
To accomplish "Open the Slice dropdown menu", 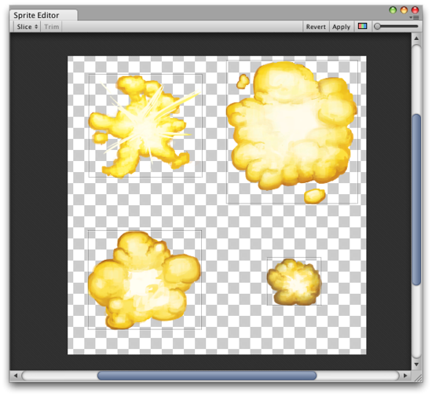I will point(27,27).
